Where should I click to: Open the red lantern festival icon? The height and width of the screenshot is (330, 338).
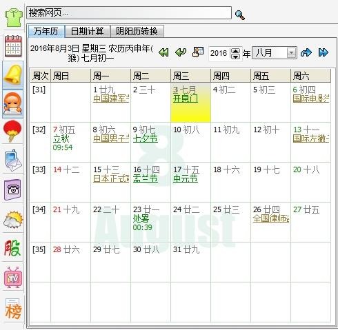[12, 131]
